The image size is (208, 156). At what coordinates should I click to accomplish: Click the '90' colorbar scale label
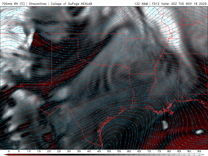click(x=189, y=151)
